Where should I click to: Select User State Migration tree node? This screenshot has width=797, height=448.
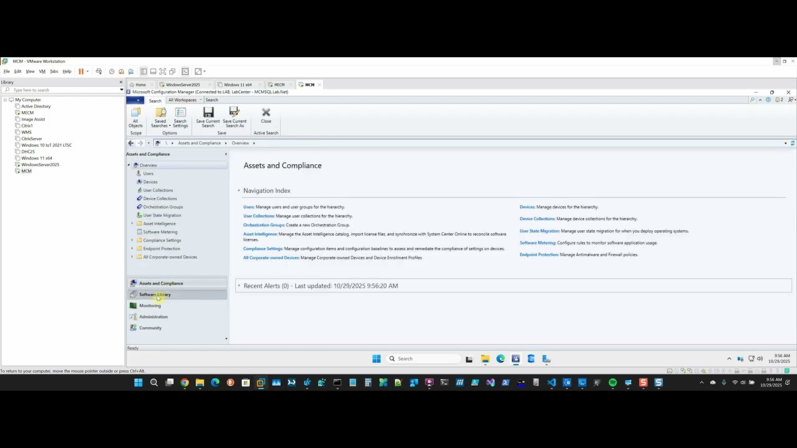coord(162,215)
